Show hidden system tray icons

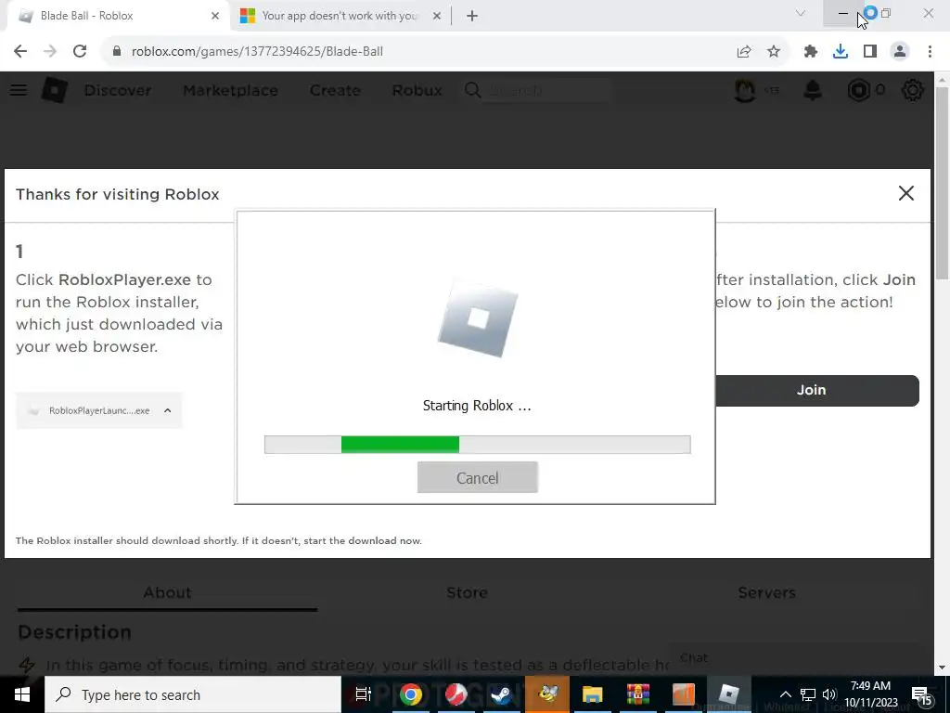pyautogui.click(x=785, y=694)
